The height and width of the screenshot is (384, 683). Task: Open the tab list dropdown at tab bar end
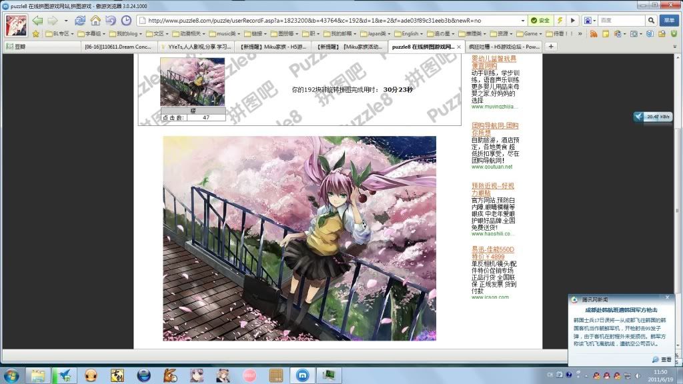click(675, 47)
